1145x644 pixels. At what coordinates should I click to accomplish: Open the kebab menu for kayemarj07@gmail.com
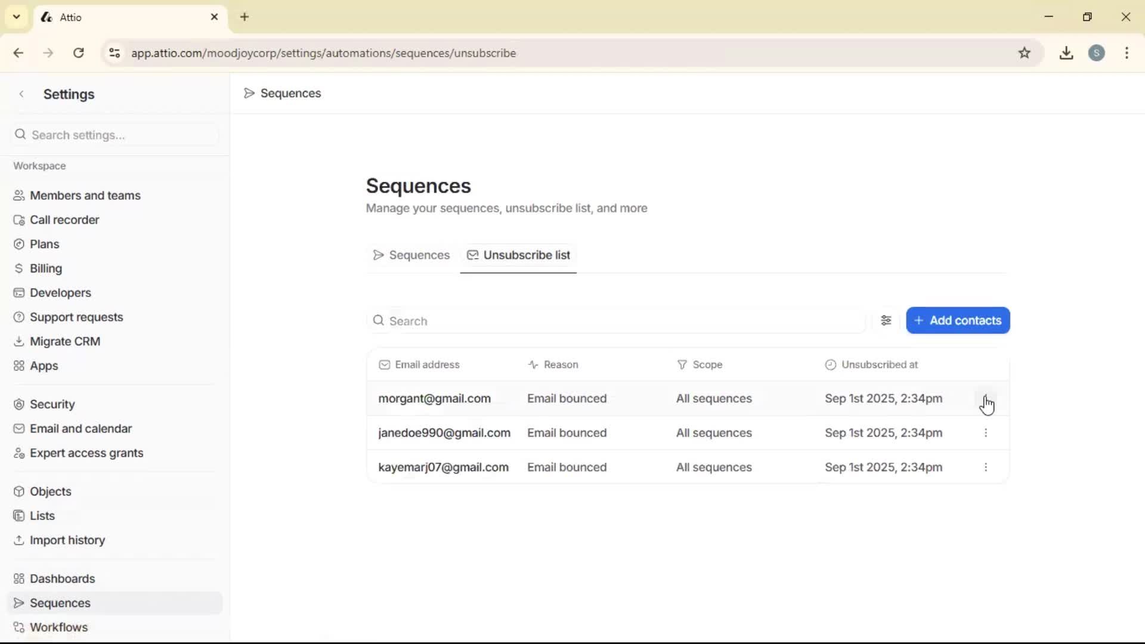(986, 467)
